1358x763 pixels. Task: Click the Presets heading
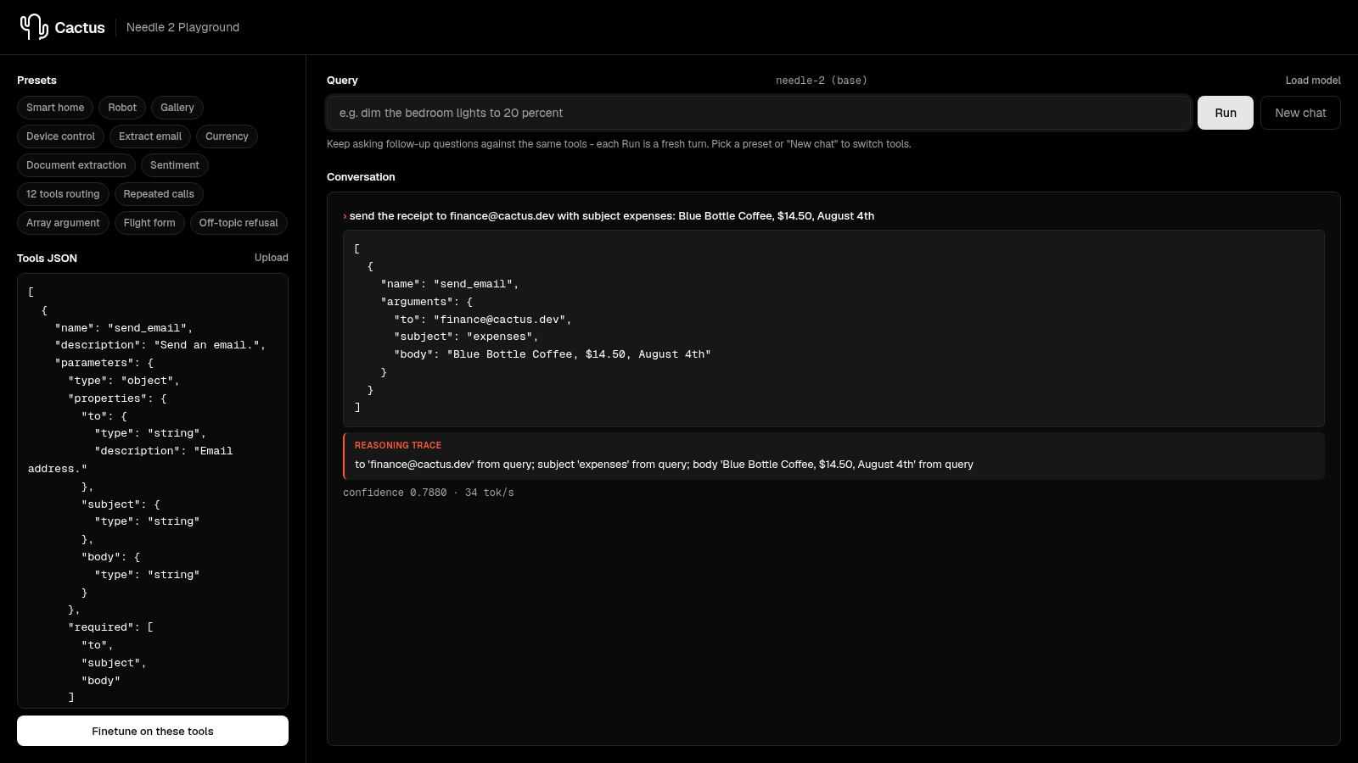point(36,81)
